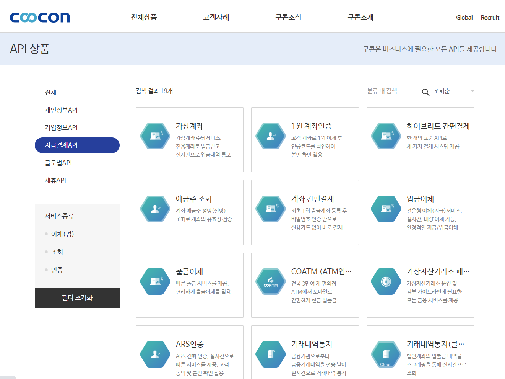Open the 입금이체 product title
This screenshot has width=505, height=379.
(420, 199)
